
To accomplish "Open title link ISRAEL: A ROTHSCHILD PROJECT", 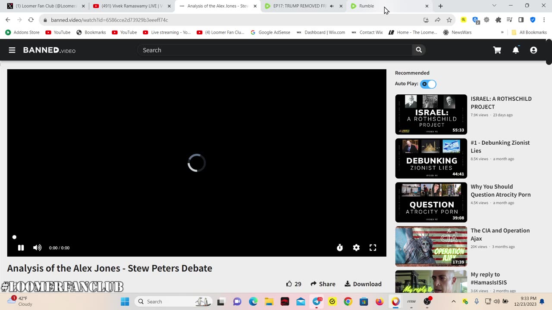I will point(501,103).
